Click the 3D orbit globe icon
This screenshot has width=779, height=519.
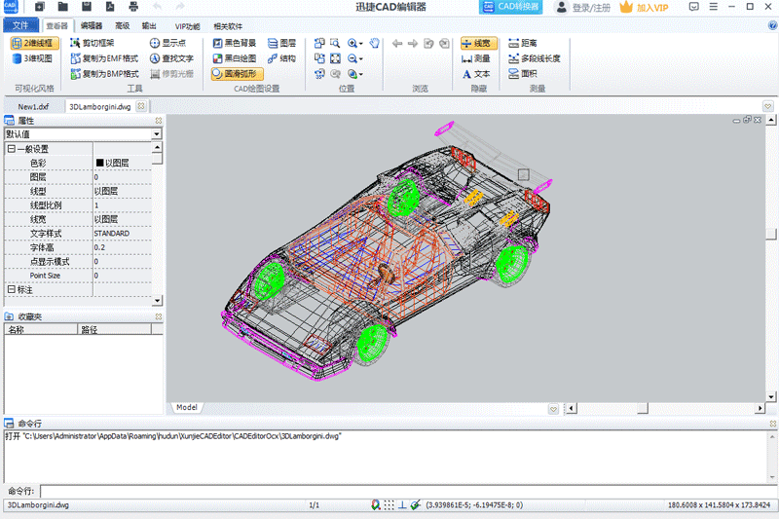(352, 74)
